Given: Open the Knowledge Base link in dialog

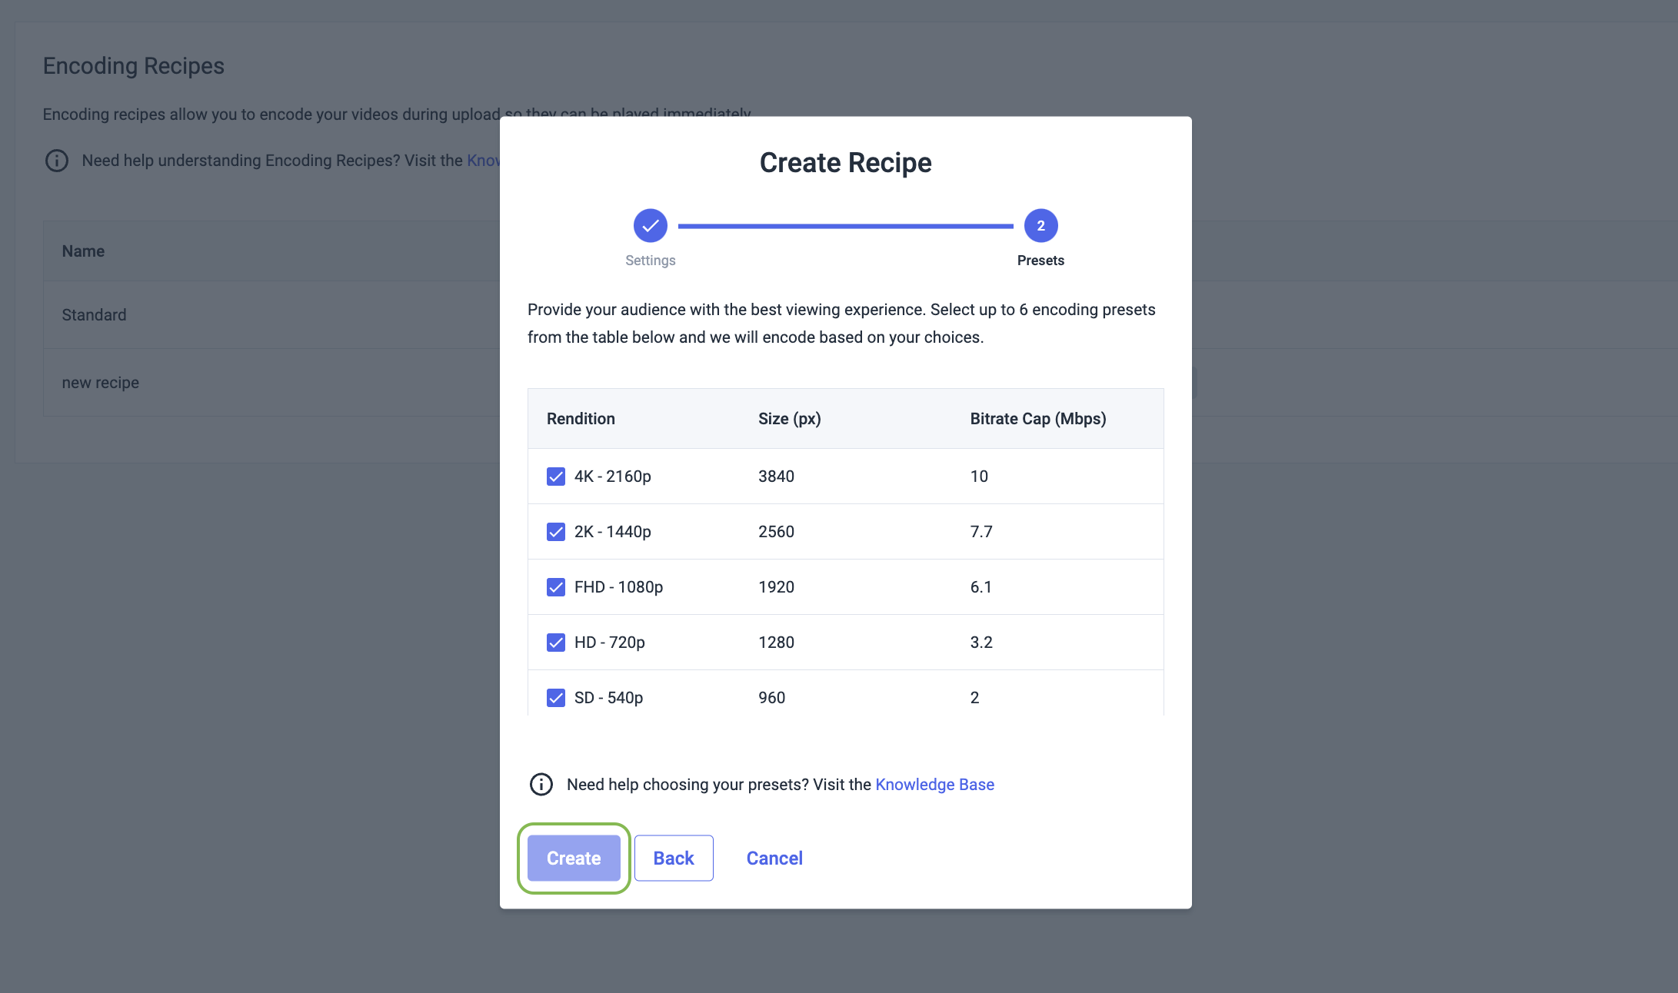Looking at the screenshot, I should 934,784.
